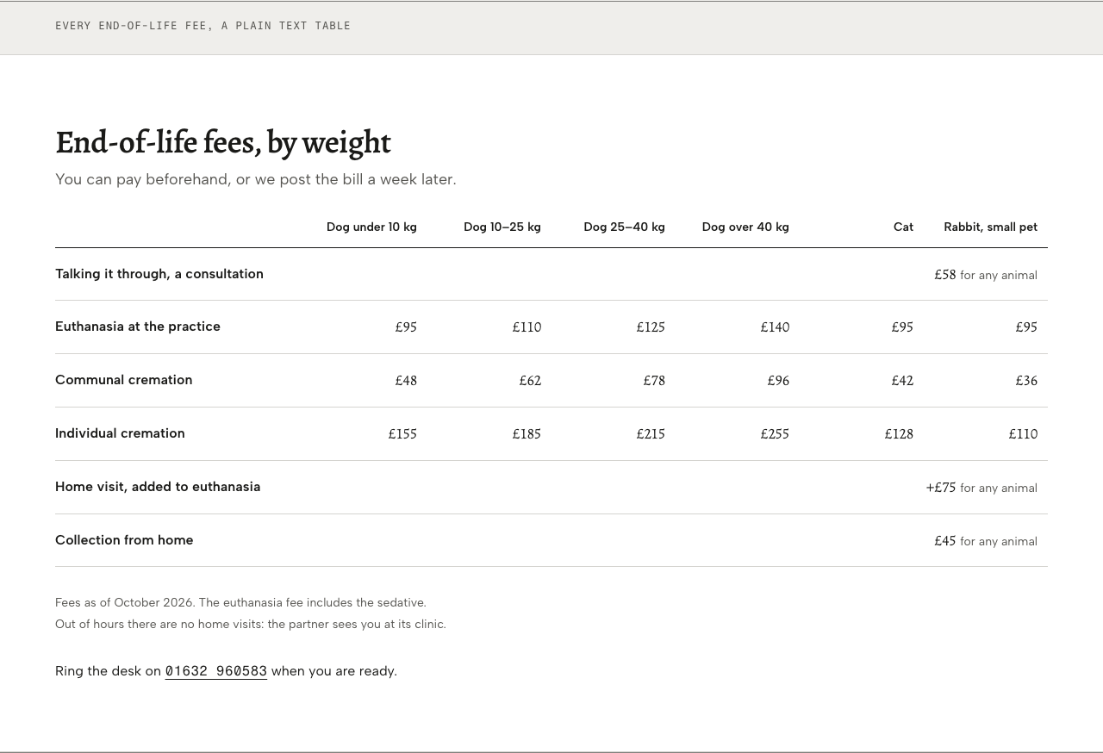Click the £255 individual cremation fee
This screenshot has width=1103, height=753.
pyautogui.click(x=775, y=434)
